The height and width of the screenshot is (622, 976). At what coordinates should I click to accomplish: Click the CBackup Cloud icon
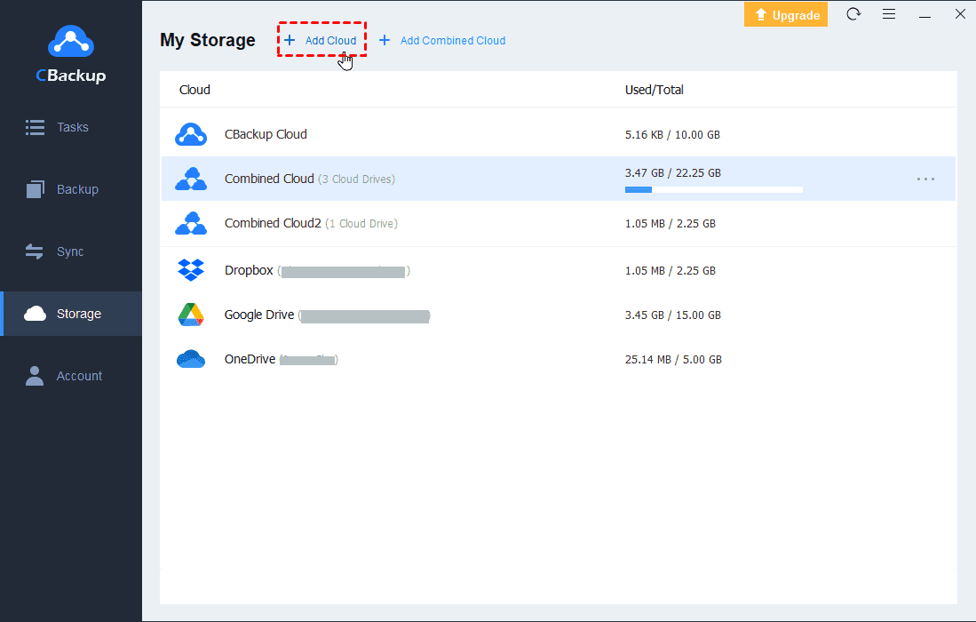pyautogui.click(x=191, y=134)
